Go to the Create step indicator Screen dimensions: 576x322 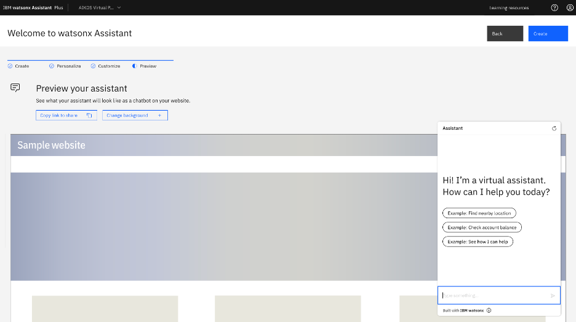point(18,66)
